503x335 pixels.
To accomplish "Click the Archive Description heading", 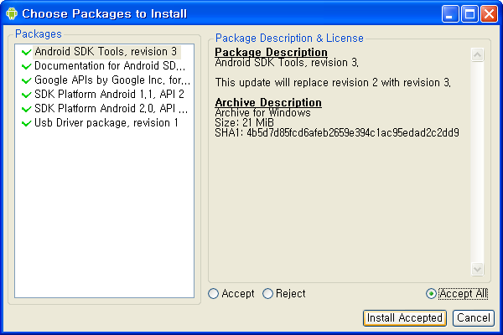I will tap(268, 102).
